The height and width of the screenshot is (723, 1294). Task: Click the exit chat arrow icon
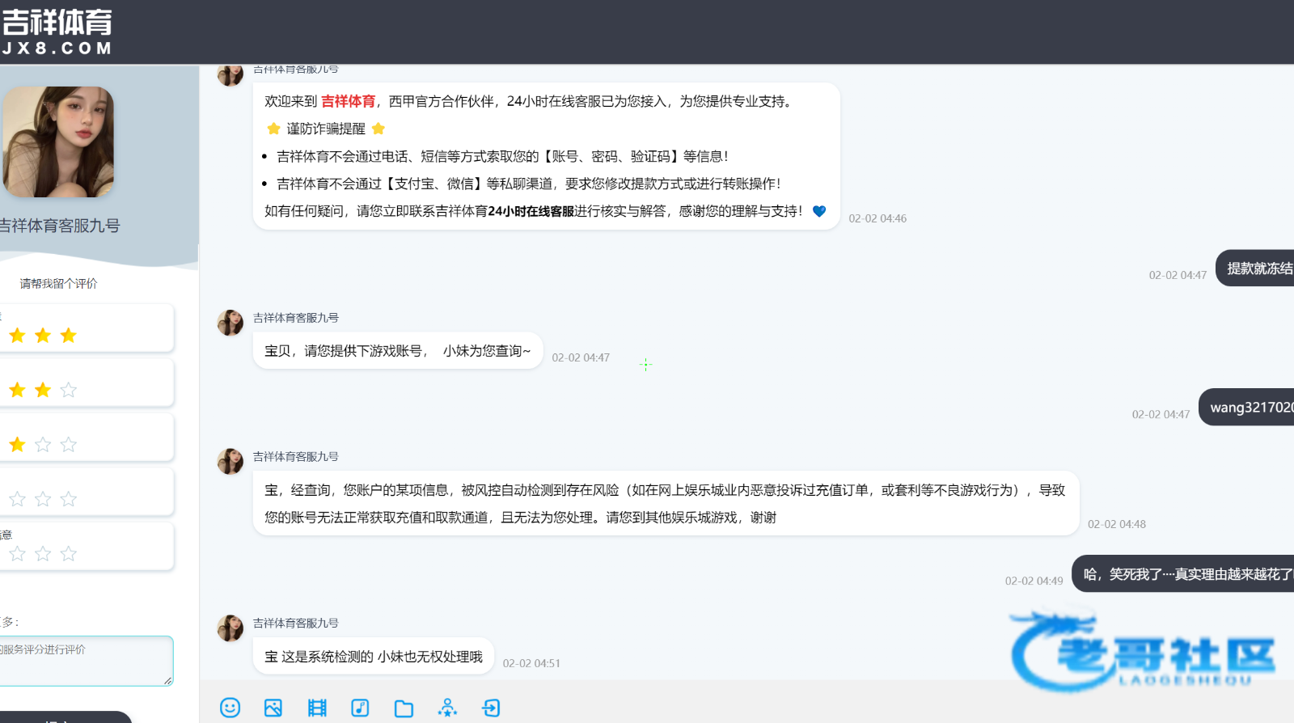point(491,708)
